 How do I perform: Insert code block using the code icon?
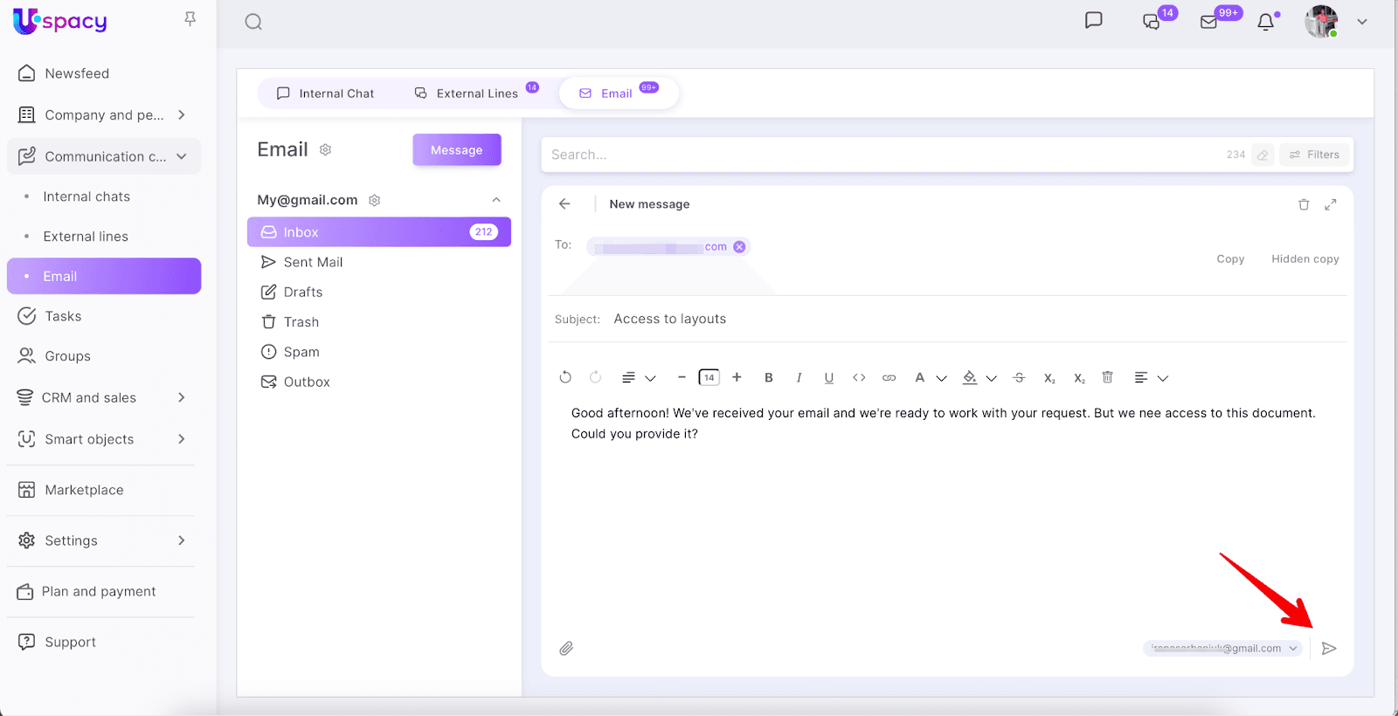[859, 378]
